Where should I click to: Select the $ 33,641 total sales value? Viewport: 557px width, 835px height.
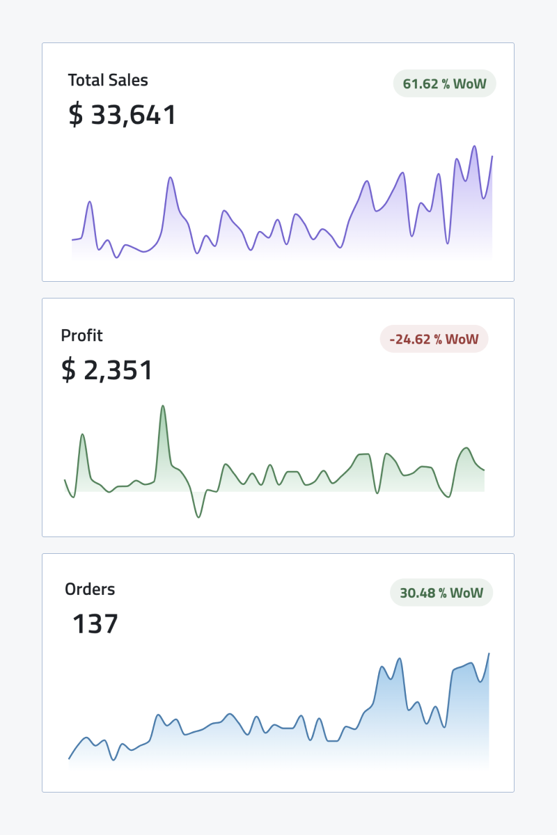[123, 115]
